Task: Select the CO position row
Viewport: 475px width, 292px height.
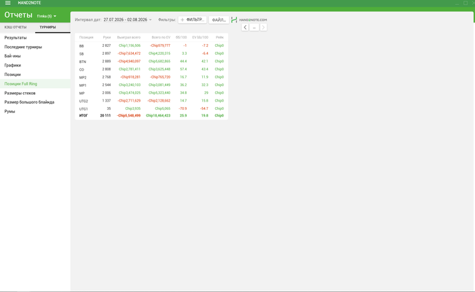Action: [x=151, y=69]
